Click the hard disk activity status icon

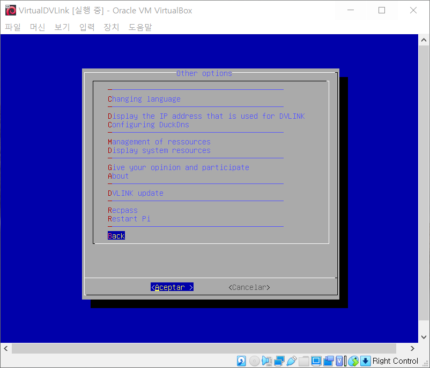click(x=241, y=361)
